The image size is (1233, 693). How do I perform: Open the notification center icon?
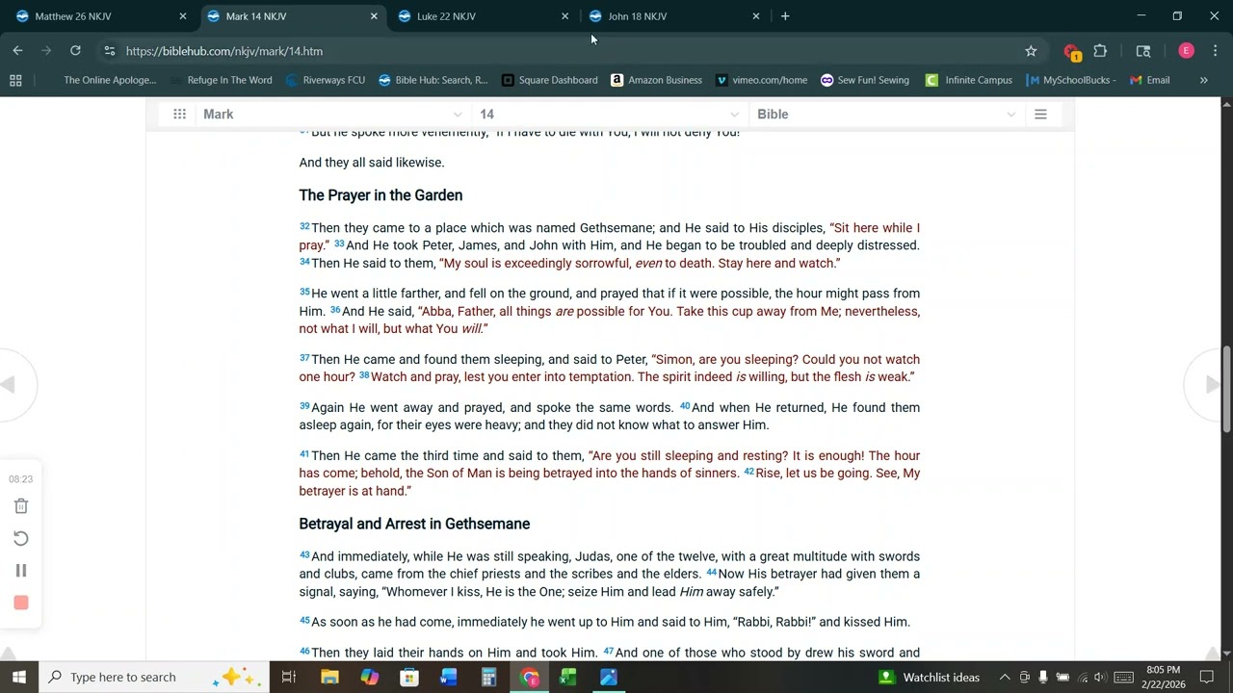tap(1207, 677)
